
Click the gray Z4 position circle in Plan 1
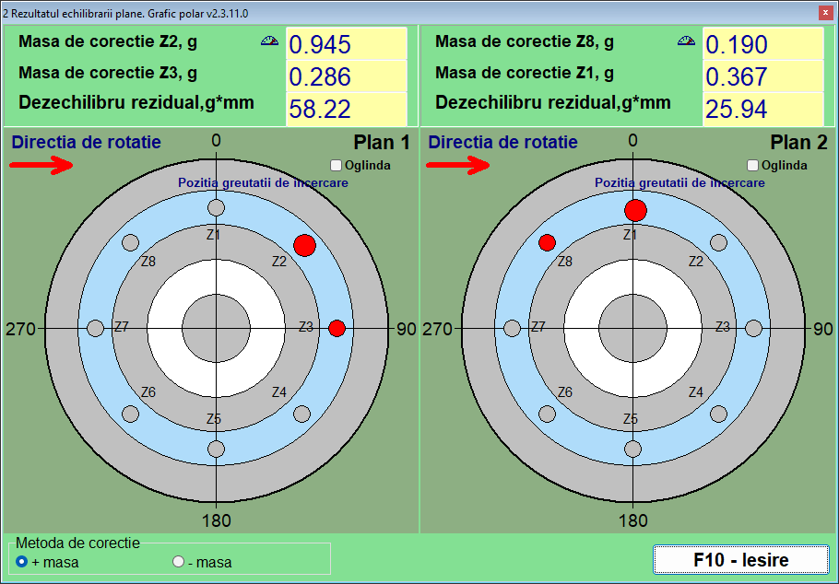(301, 414)
